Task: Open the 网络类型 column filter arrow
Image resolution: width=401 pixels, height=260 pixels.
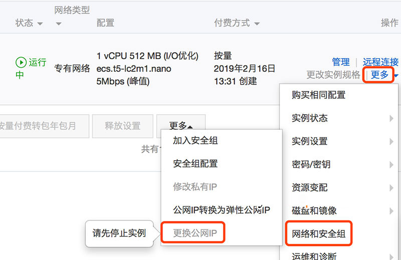Action: pyautogui.click(x=59, y=24)
